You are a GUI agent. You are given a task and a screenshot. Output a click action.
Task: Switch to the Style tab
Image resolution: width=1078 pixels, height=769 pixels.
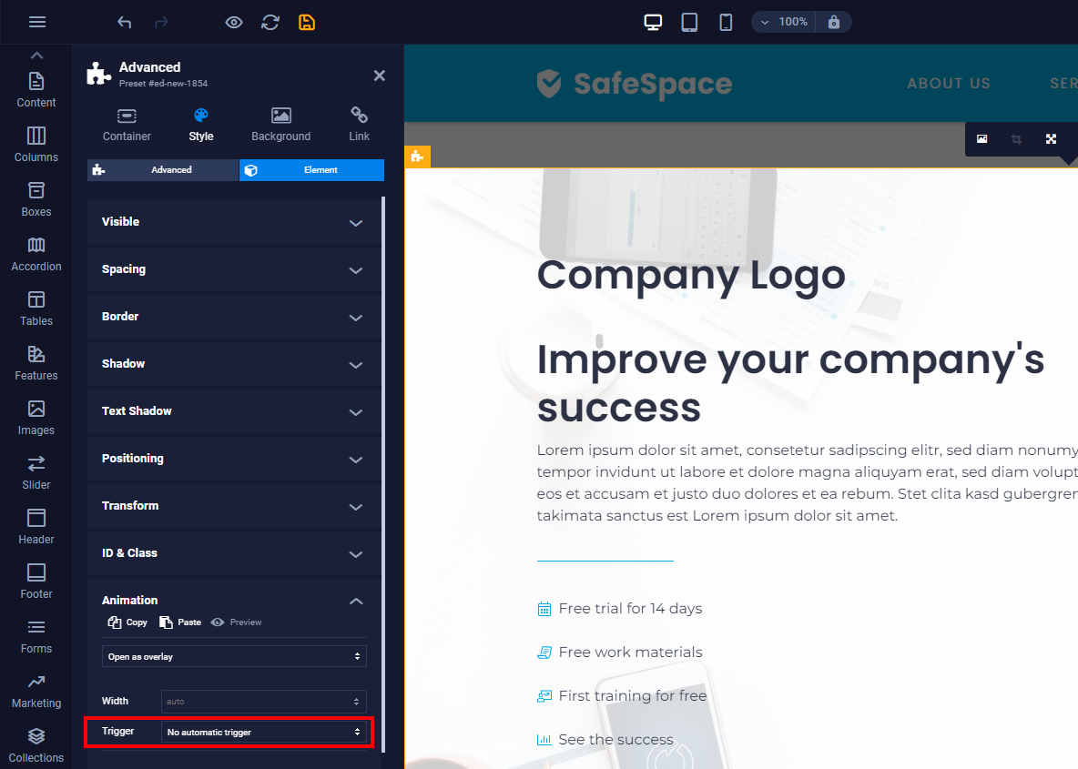[x=200, y=125]
